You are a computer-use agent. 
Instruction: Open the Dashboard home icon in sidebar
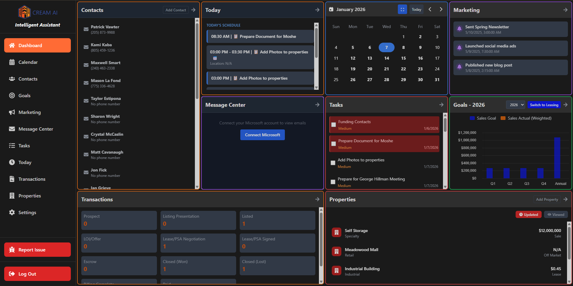12,45
